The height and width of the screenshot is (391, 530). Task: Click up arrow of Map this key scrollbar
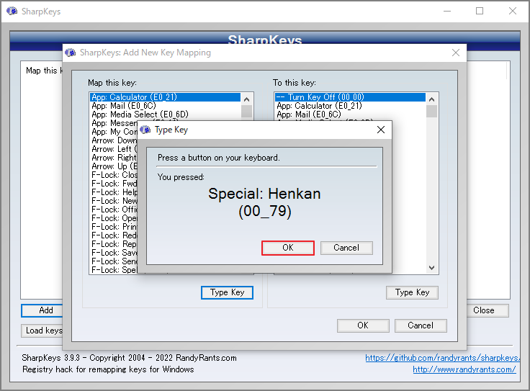click(x=247, y=99)
